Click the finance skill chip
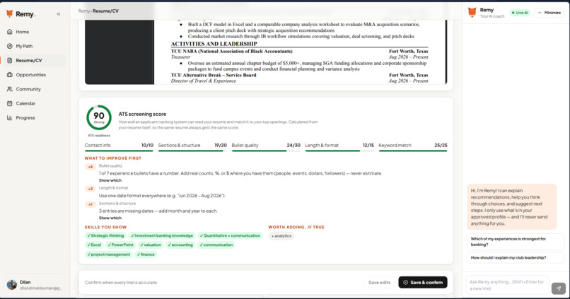The height and width of the screenshot is (299, 570). (146, 254)
